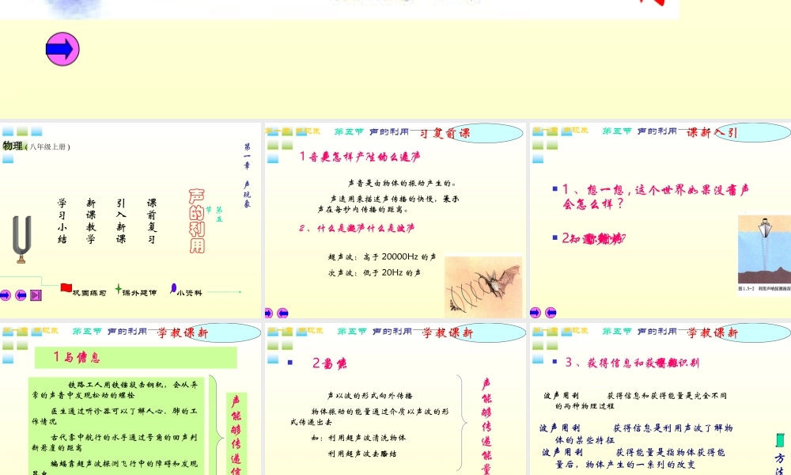Open the 课外延伸 link
Viewport: 791px width, 475px height.
pyautogui.click(x=139, y=293)
